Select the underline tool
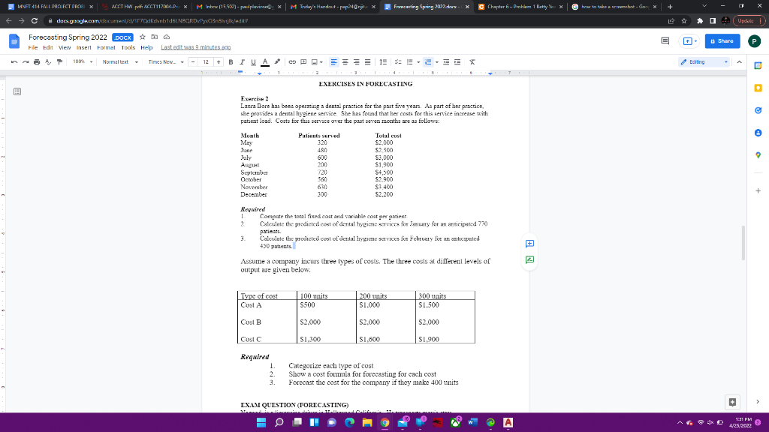 pos(252,61)
